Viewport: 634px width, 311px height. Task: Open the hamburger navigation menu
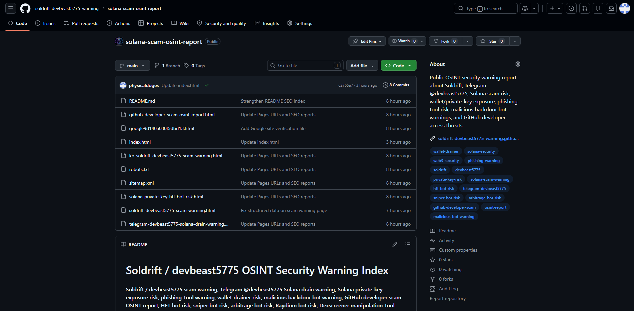click(11, 8)
